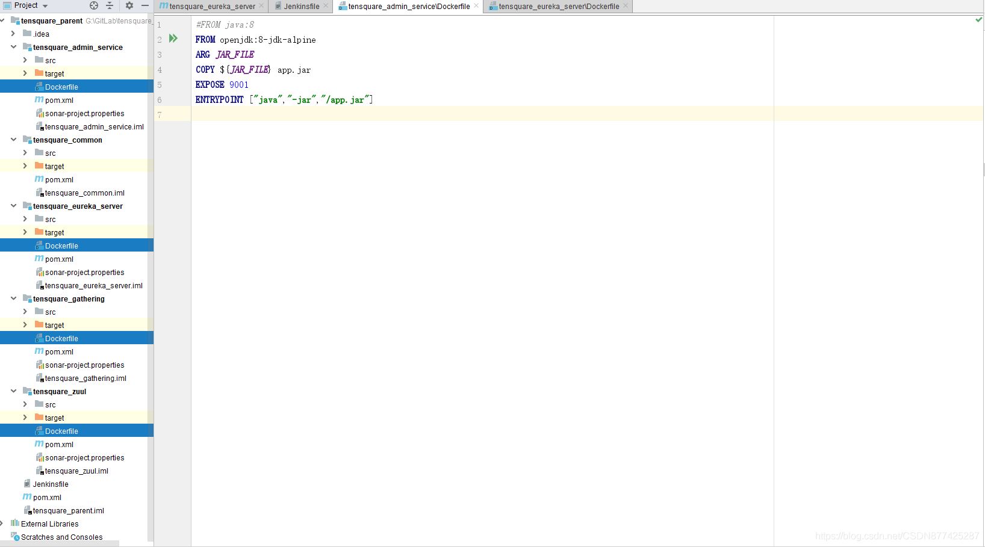Close the Jenkinsfile editor tab
This screenshot has width=985, height=547.
point(326,6)
